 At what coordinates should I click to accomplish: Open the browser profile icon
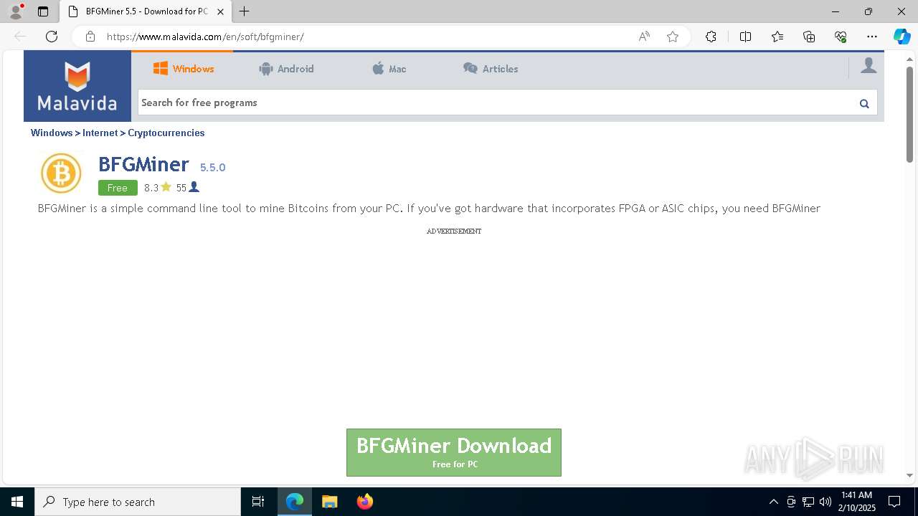(16, 11)
